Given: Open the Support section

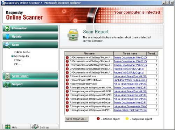Looking at the screenshot, I should (30, 84).
